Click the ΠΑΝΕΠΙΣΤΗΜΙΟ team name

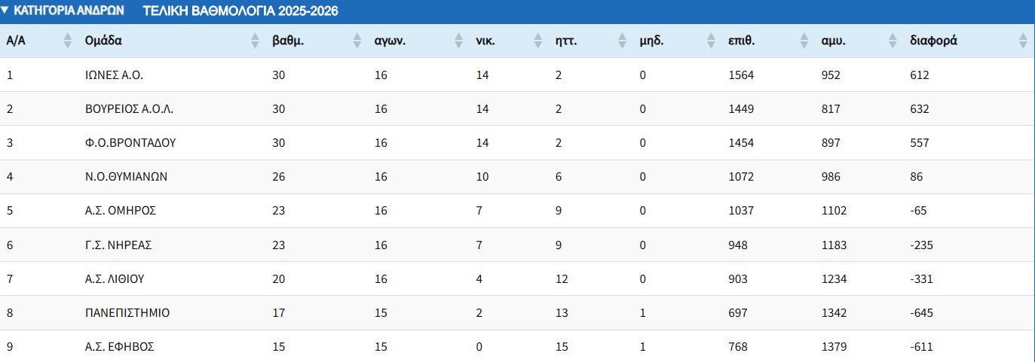pos(127,312)
